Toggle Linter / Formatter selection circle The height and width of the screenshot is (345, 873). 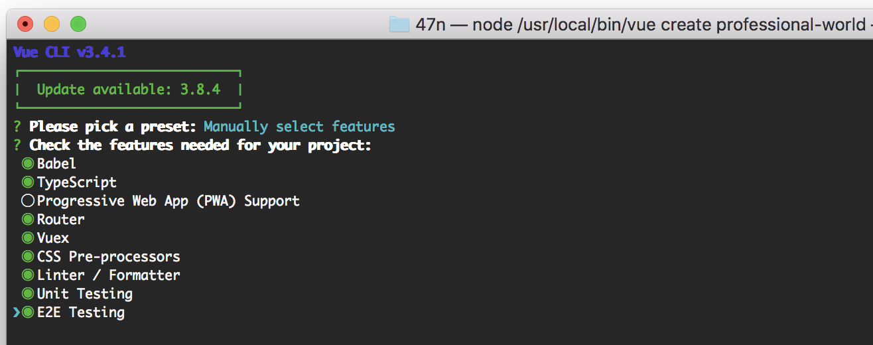pyautogui.click(x=28, y=275)
